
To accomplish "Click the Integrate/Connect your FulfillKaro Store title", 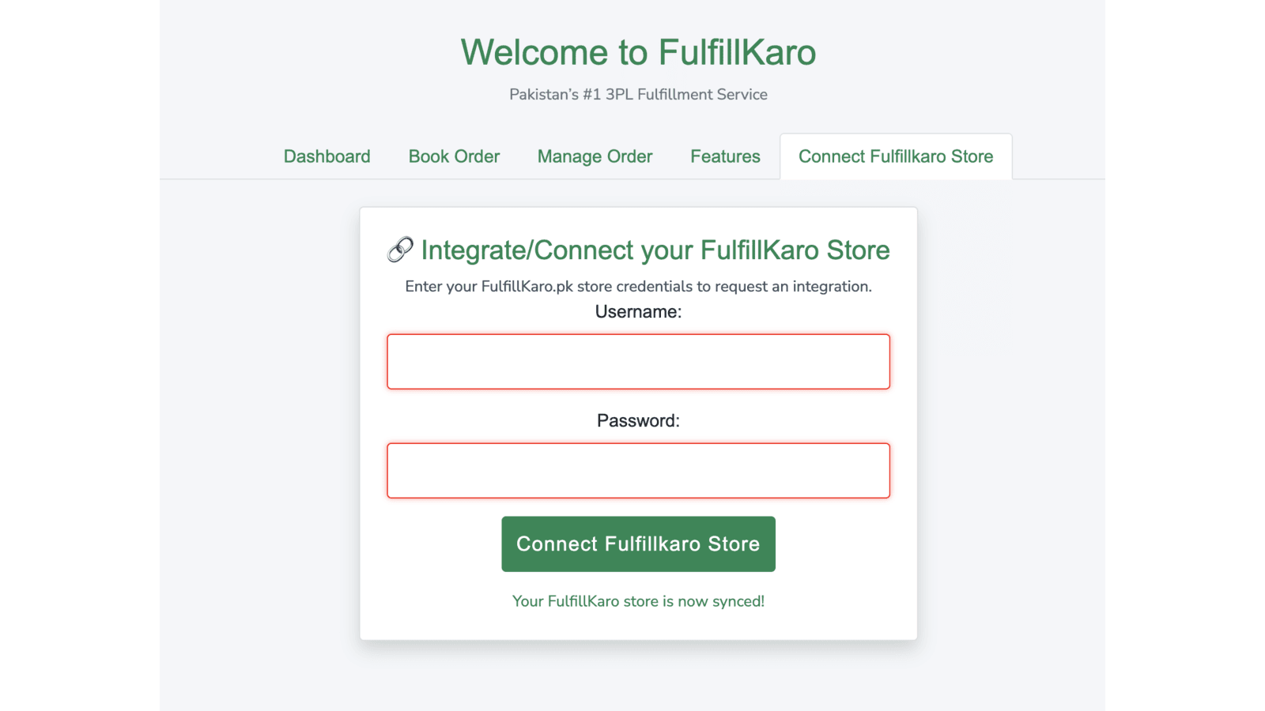I will coord(656,250).
